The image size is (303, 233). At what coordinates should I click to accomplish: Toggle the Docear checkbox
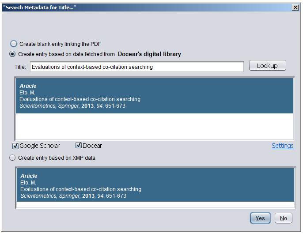pos(79,145)
